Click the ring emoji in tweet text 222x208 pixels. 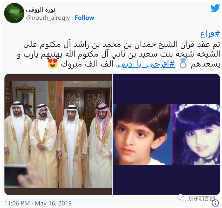[x=183, y=64]
